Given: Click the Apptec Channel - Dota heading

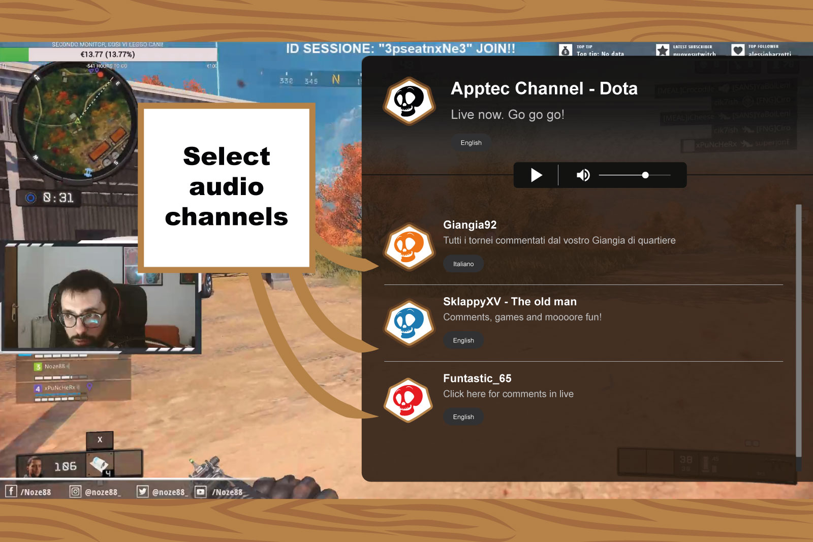Looking at the screenshot, I should [544, 89].
